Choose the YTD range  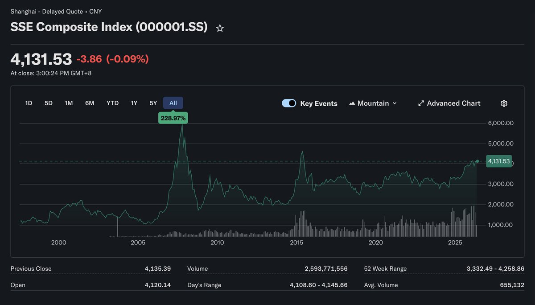[x=112, y=103]
